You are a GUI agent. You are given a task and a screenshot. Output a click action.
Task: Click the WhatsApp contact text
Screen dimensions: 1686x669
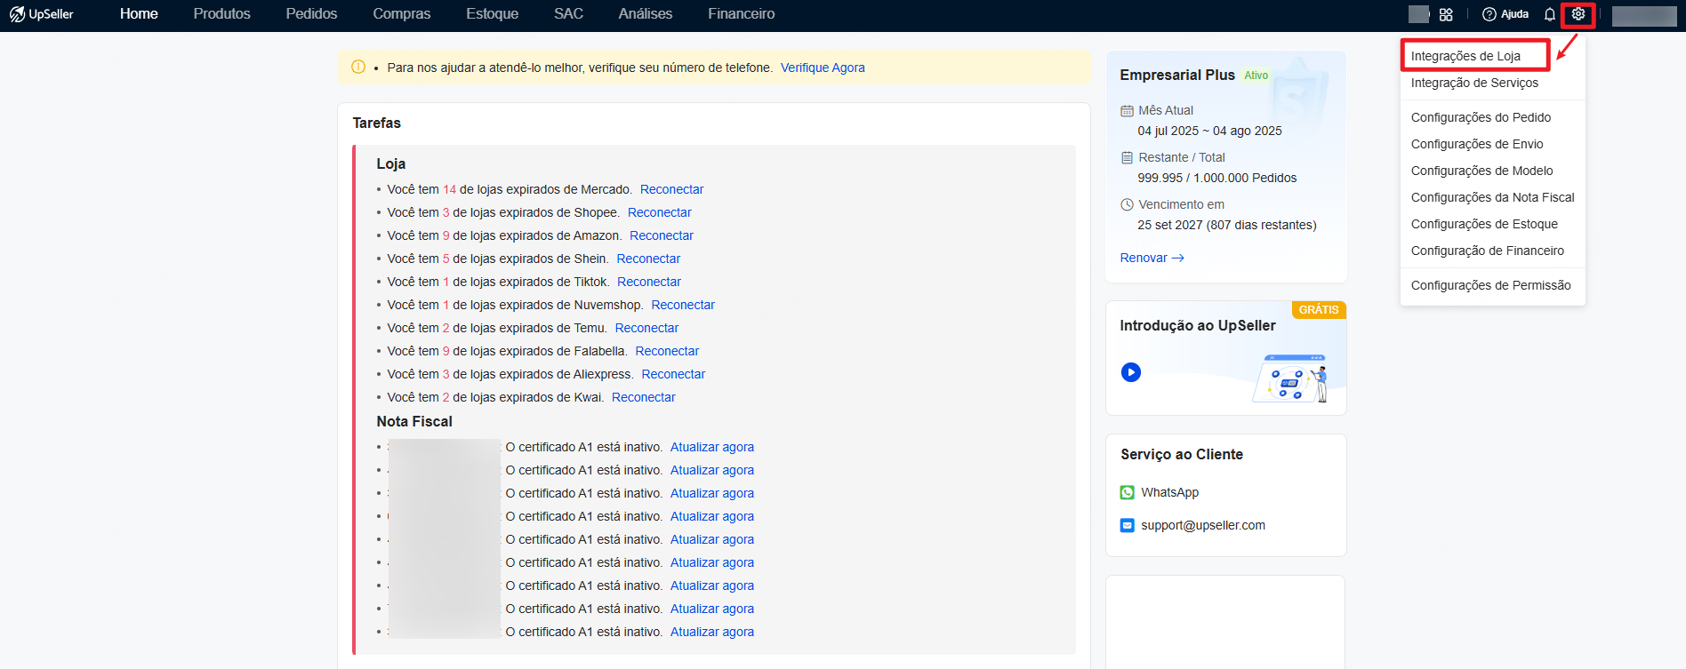[x=1169, y=492]
